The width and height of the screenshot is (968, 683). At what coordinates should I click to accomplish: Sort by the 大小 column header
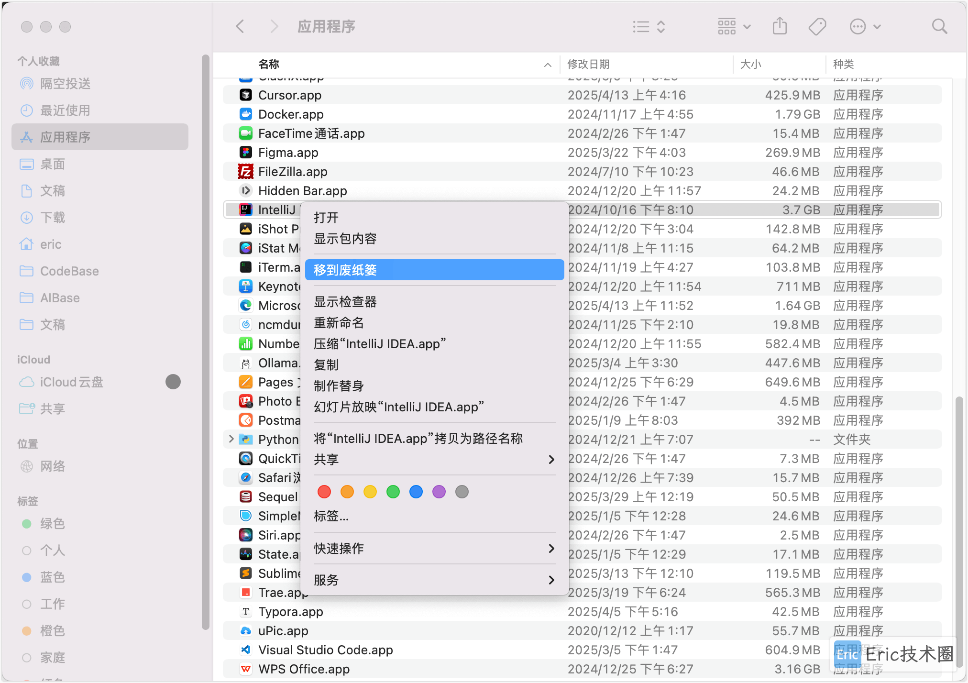click(x=780, y=64)
